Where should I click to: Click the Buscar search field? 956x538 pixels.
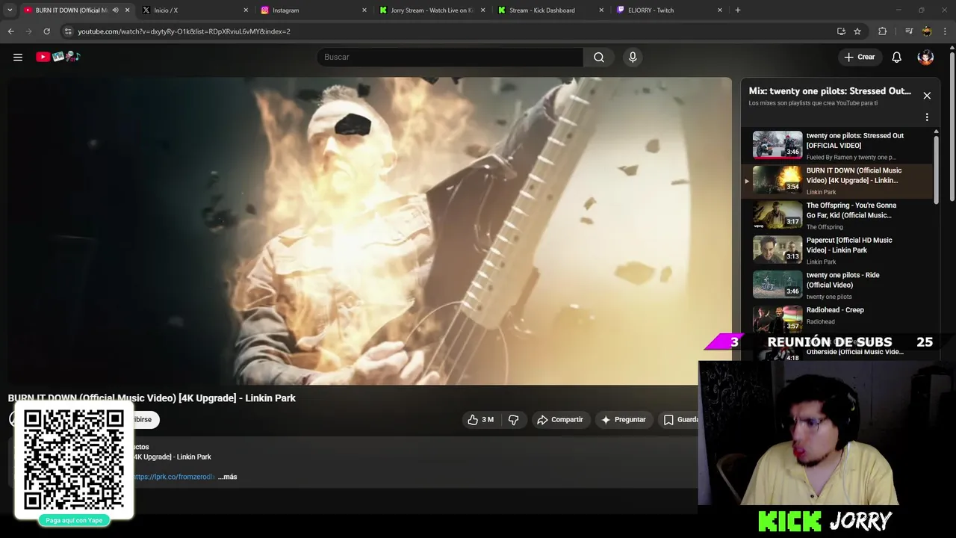click(x=450, y=57)
